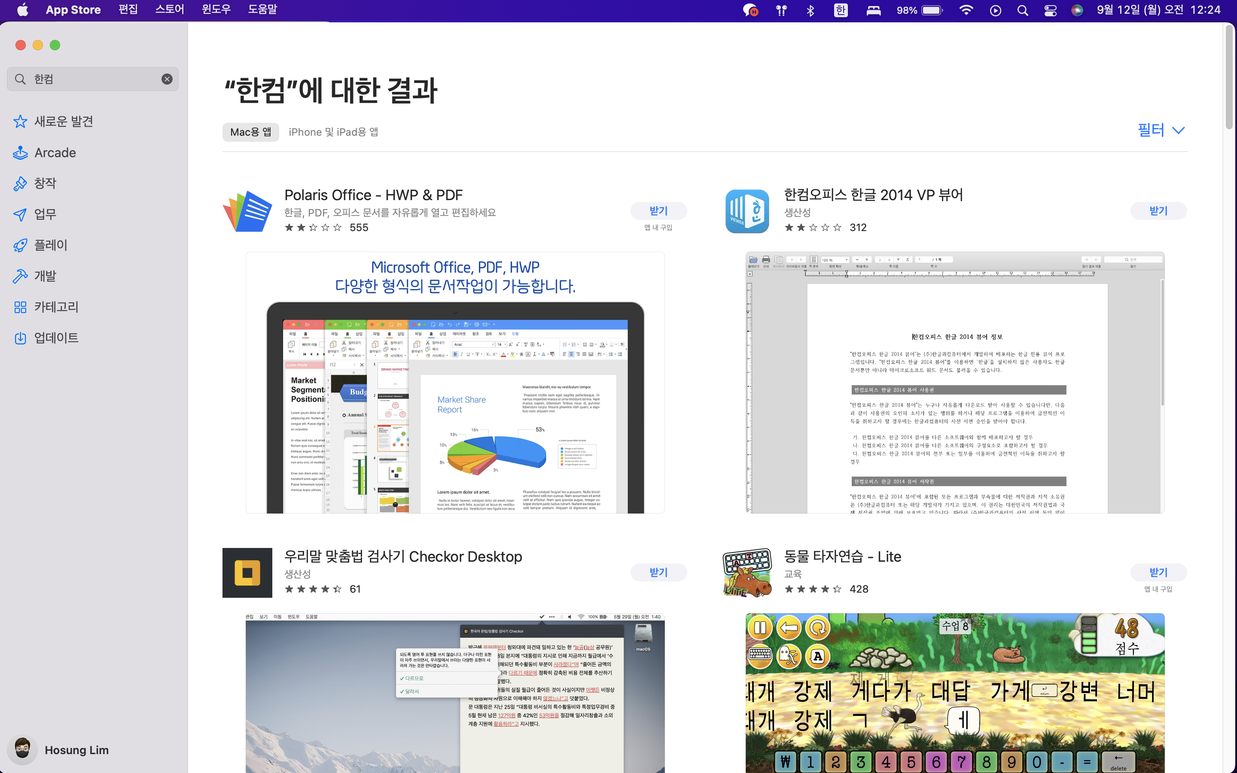Viewport: 1237px width, 773px height.
Task: Open the 창작 (Create) sidebar brush icon
Action: pyautogui.click(x=20, y=183)
